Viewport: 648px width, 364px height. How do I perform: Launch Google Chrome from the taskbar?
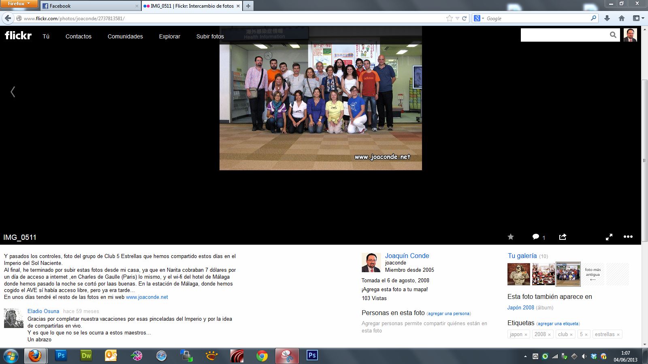click(x=262, y=356)
